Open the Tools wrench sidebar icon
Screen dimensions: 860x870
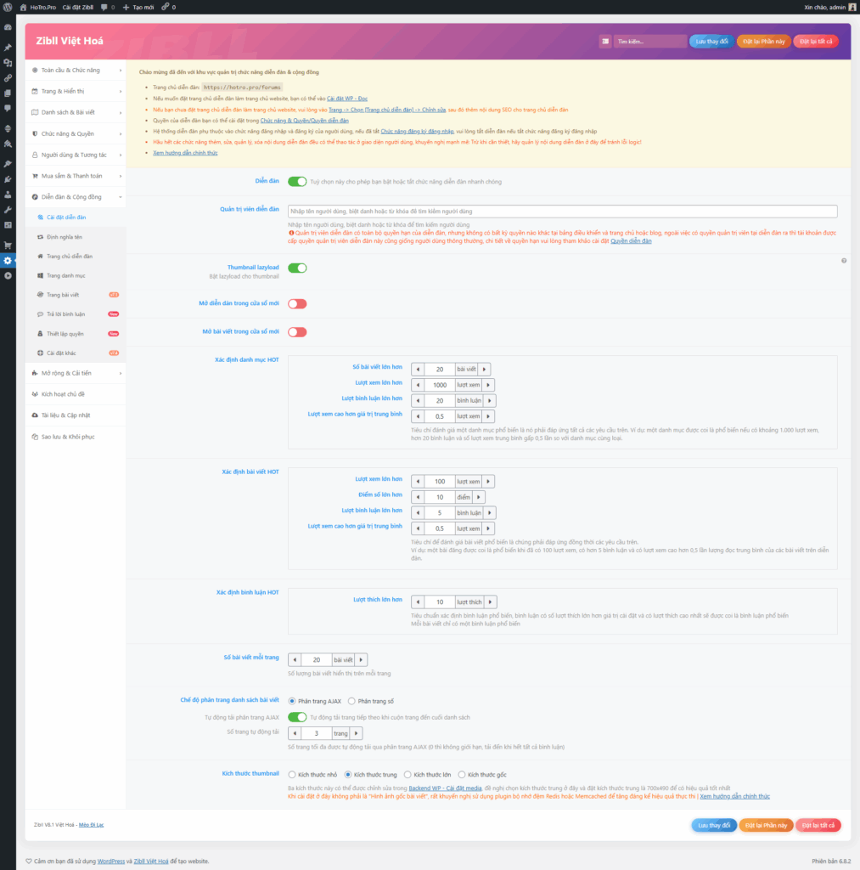tap(8, 210)
